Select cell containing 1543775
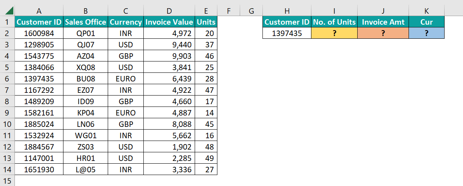 pyautogui.click(x=39, y=56)
